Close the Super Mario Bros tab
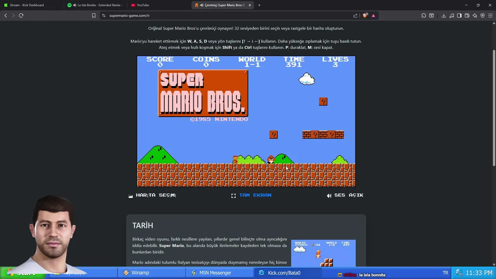 pyautogui.click(x=250, y=5)
